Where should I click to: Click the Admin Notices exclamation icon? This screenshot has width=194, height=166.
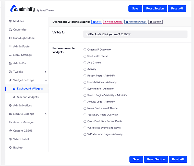click(10, 105)
